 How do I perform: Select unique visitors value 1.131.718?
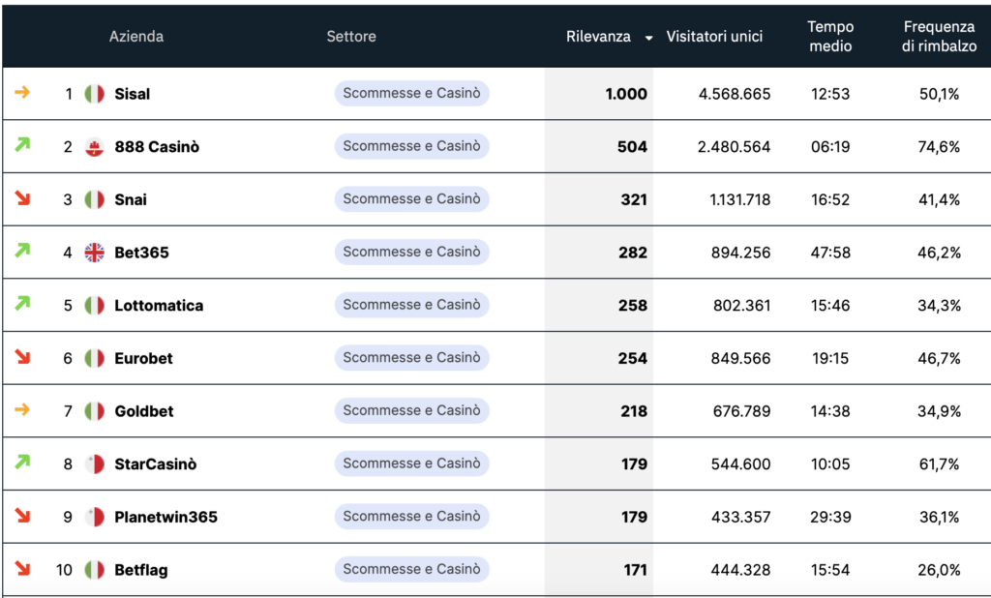[740, 199]
